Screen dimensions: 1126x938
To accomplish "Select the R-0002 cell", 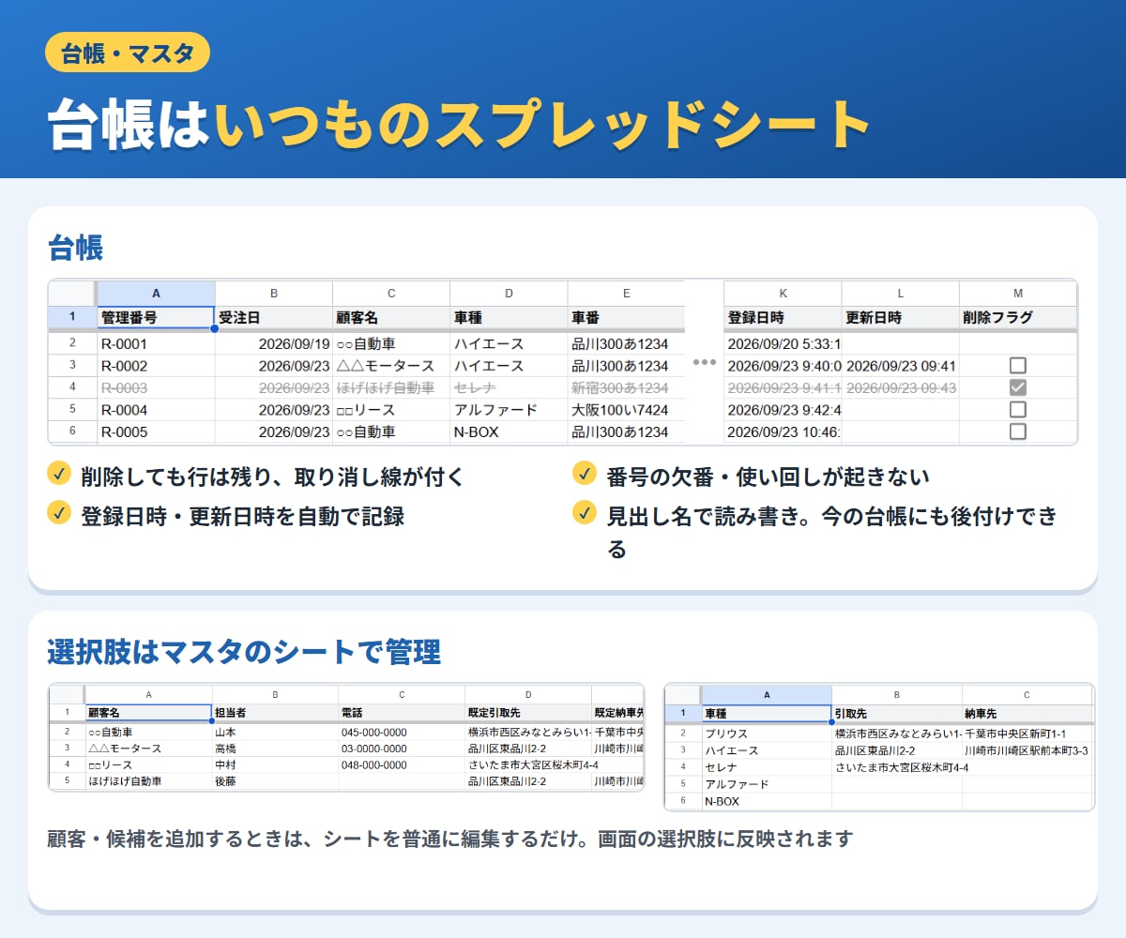I will [x=156, y=366].
